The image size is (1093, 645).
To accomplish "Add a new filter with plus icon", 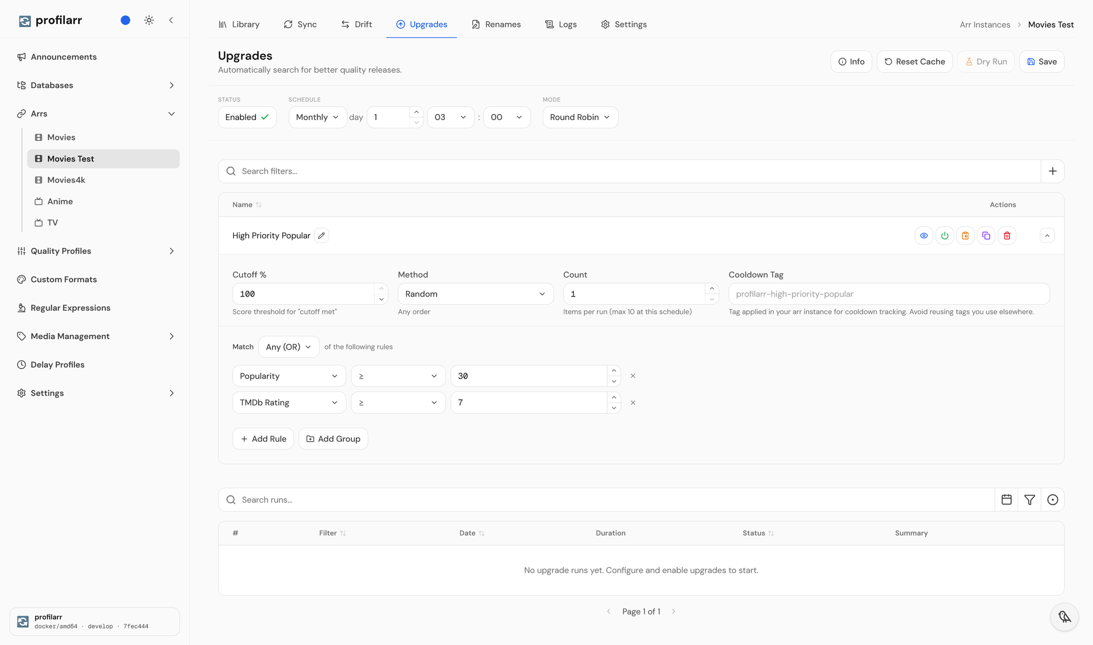I will point(1053,171).
